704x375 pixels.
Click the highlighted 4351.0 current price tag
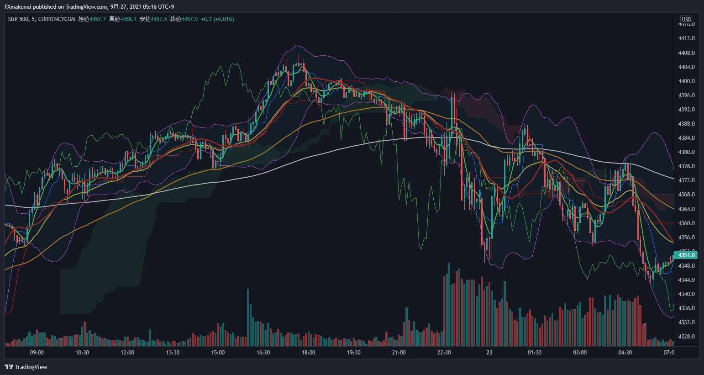(x=686, y=255)
